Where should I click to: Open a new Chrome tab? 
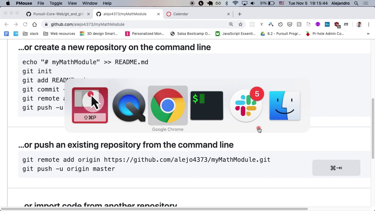(x=240, y=14)
